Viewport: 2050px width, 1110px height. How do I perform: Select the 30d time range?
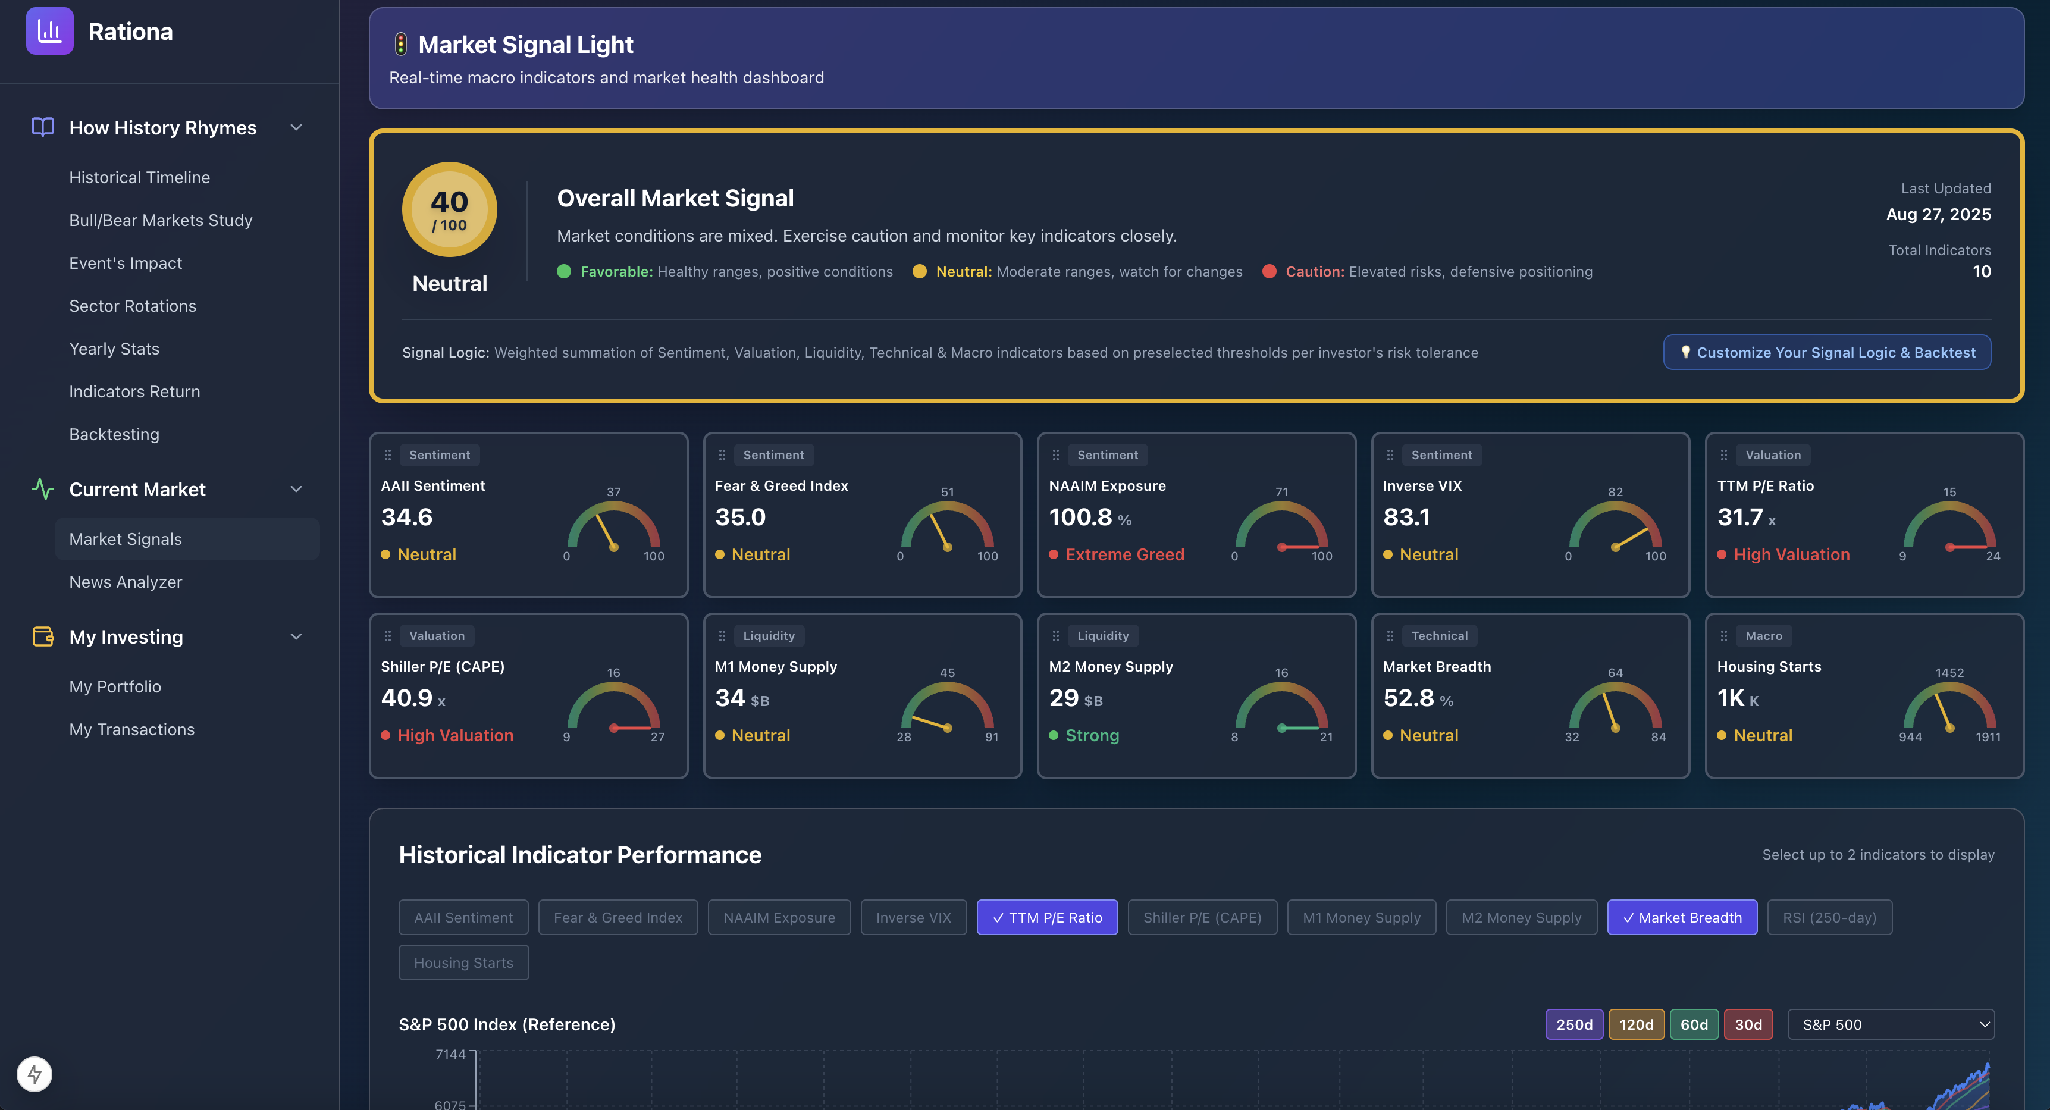pos(1748,1024)
